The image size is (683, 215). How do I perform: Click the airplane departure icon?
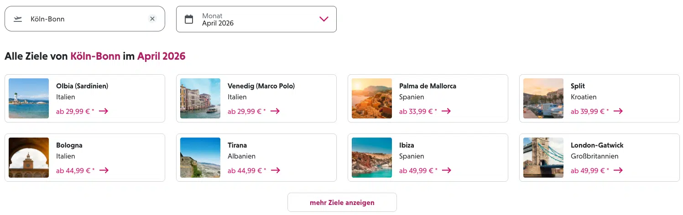[x=18, y=19]
